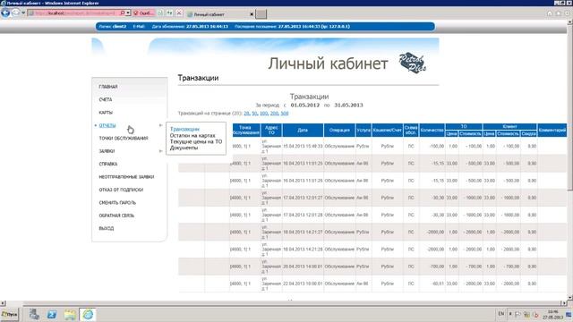Open Точки обслуживания in the sidebar
Screen dimensions: 573x322
click(124, 139)
